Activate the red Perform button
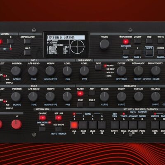The height and width of the screenshot is (165, 165). click(126, 41)
